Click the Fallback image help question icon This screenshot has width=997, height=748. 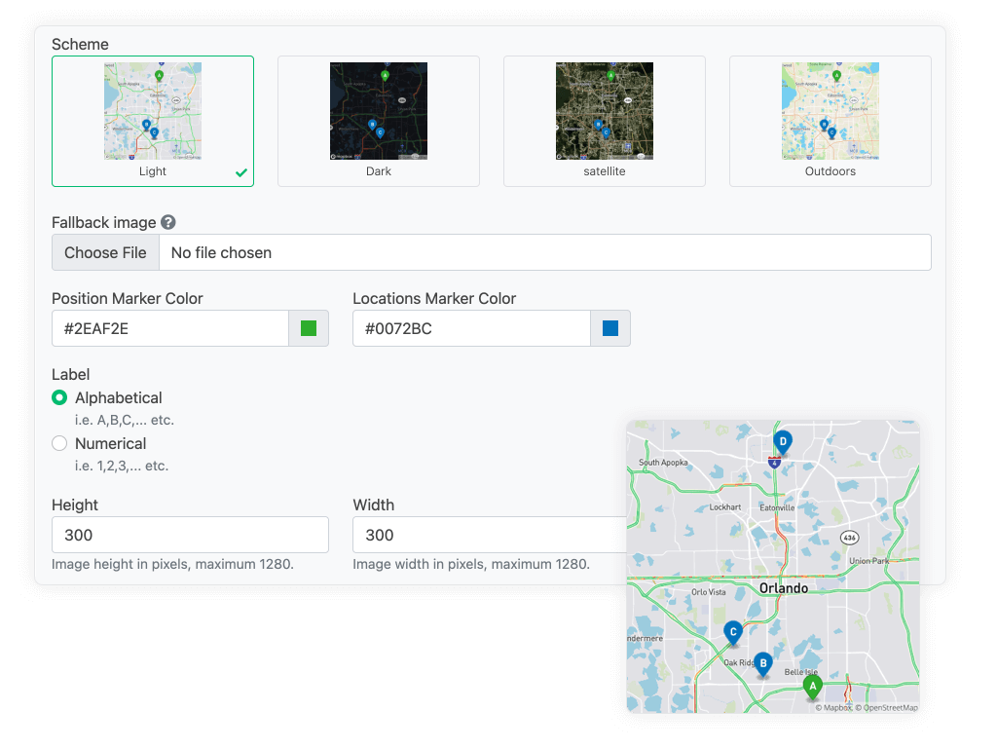pos(167,223)
